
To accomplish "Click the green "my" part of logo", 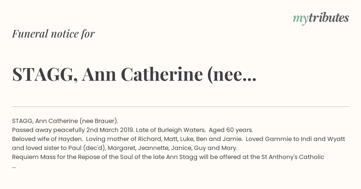I will [301, 19].
